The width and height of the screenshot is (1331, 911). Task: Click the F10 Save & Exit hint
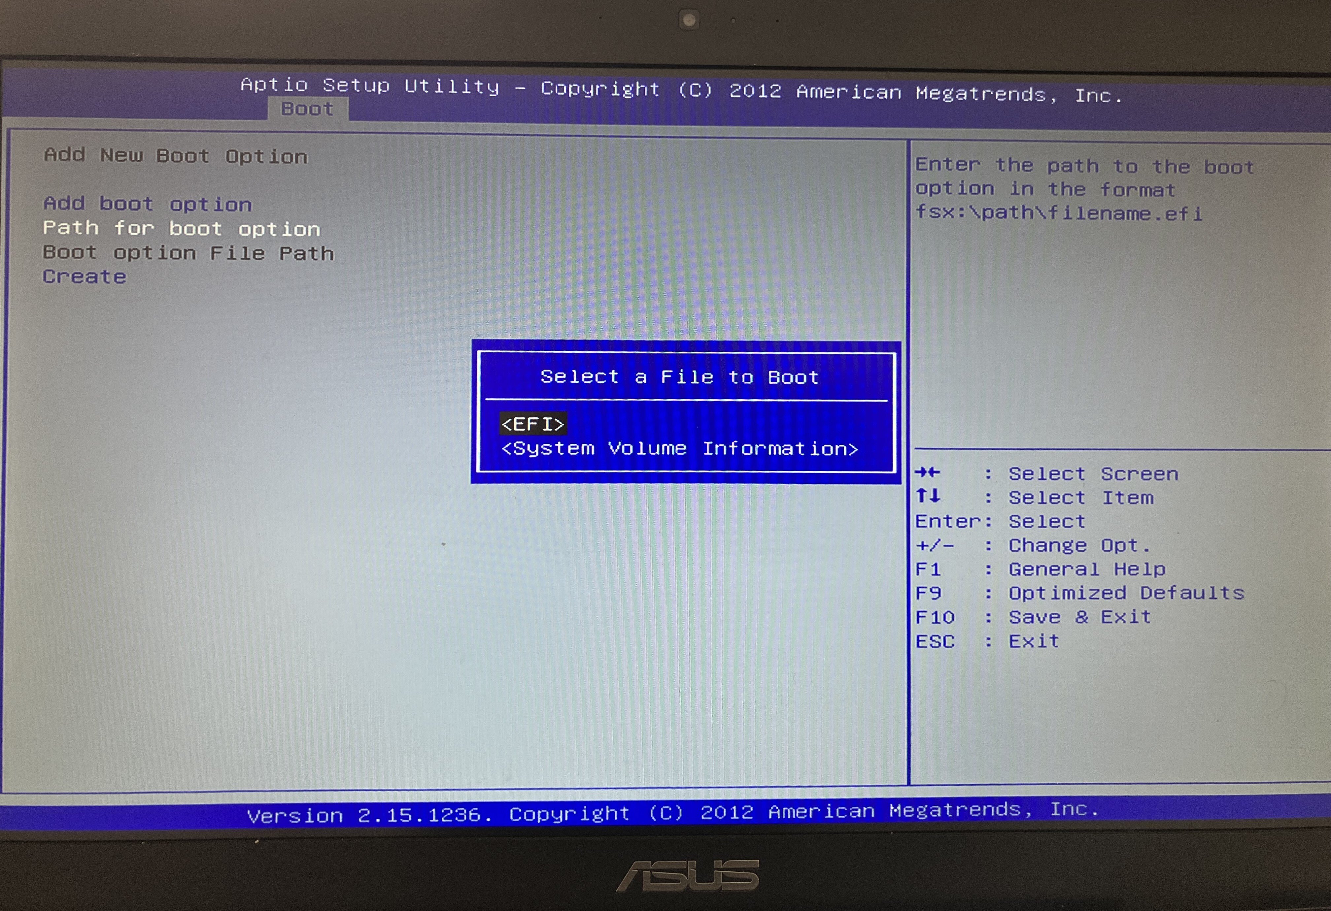coord(1033,617)
